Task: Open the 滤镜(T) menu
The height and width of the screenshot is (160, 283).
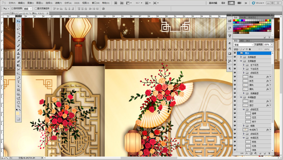Action: pyautogui.click(x=58, y=3)
